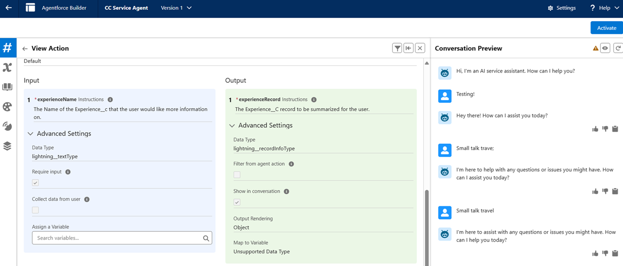The image size is (623, 266).
Task: Click the lightning__recordInfoType data type value
Action: tap(264, 148)
